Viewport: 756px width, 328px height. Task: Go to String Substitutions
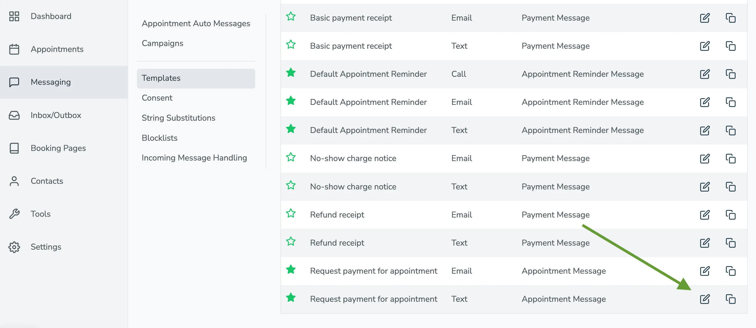[179, 118]
